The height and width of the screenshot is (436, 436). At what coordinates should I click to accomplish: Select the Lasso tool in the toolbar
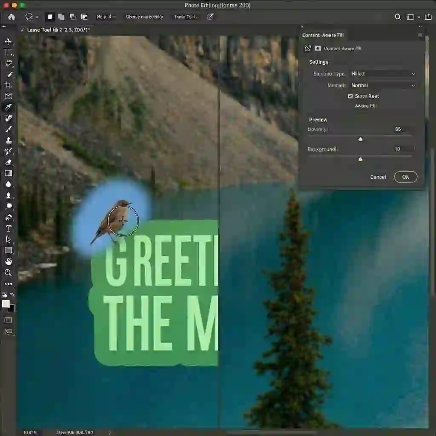8,64
